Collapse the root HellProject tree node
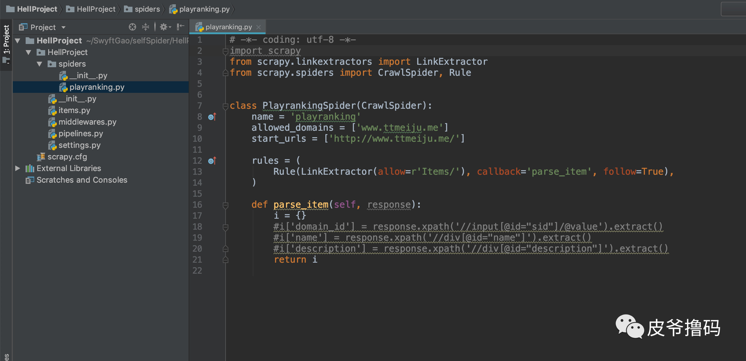Screen dimensions: 746x361 [x=18, y=41]
